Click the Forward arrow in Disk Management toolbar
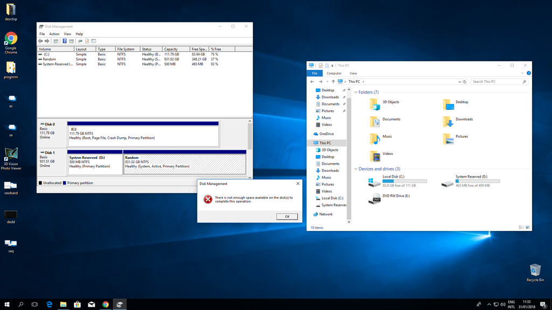Screen dimensions: 552x310 click(x=47, y=41)
